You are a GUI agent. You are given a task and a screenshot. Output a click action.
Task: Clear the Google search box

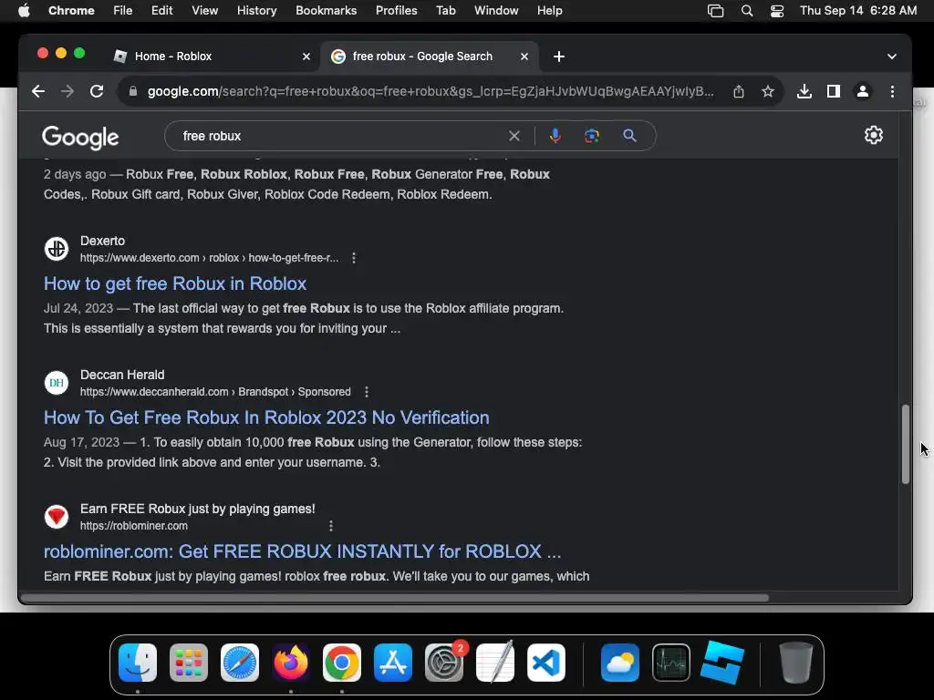(x=514, y=136)
